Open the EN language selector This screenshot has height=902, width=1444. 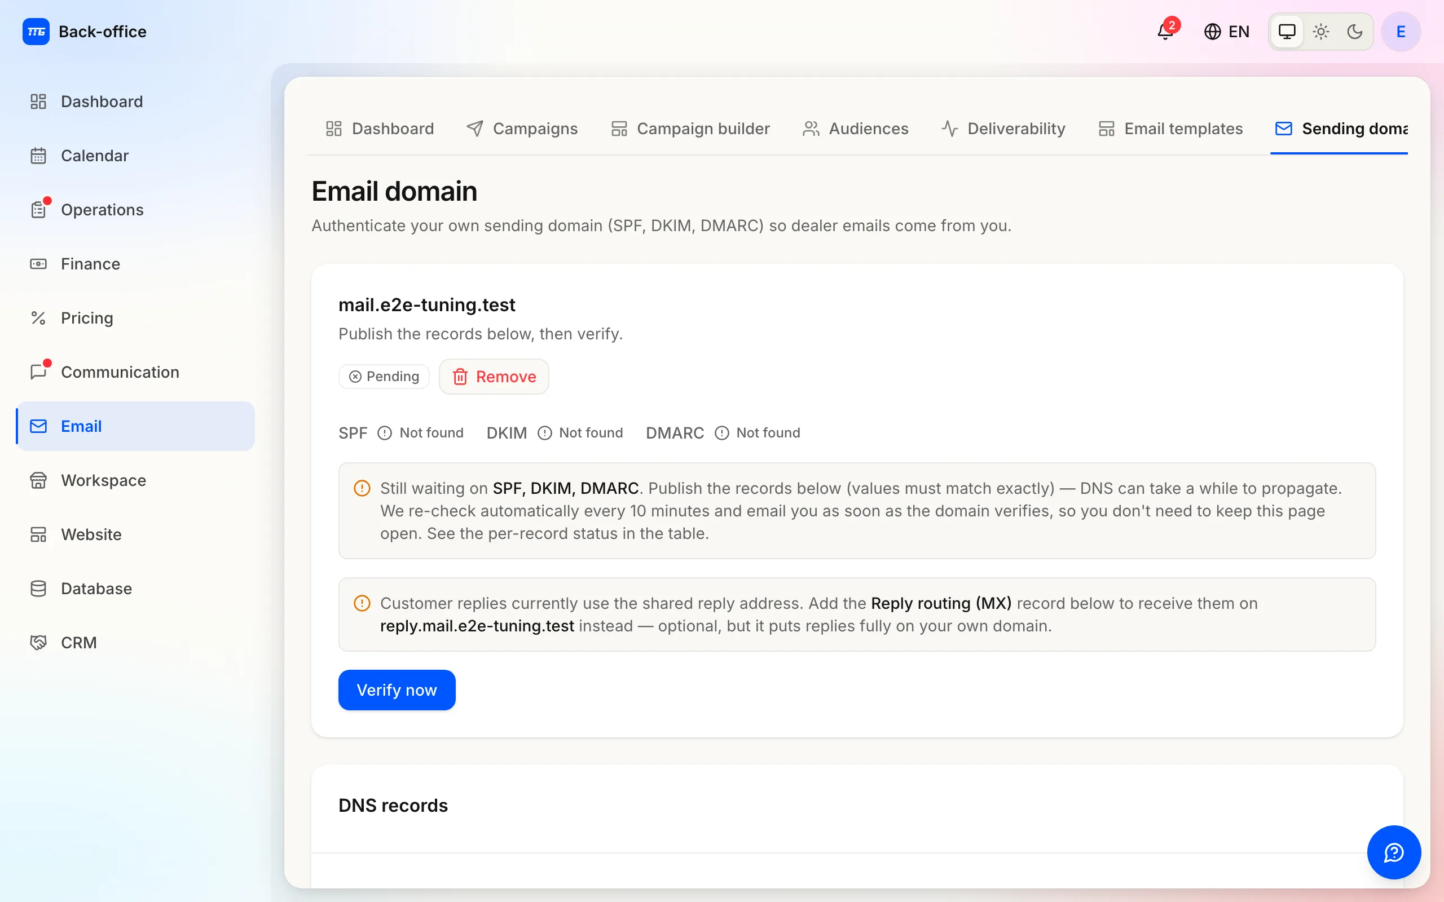1226,32
